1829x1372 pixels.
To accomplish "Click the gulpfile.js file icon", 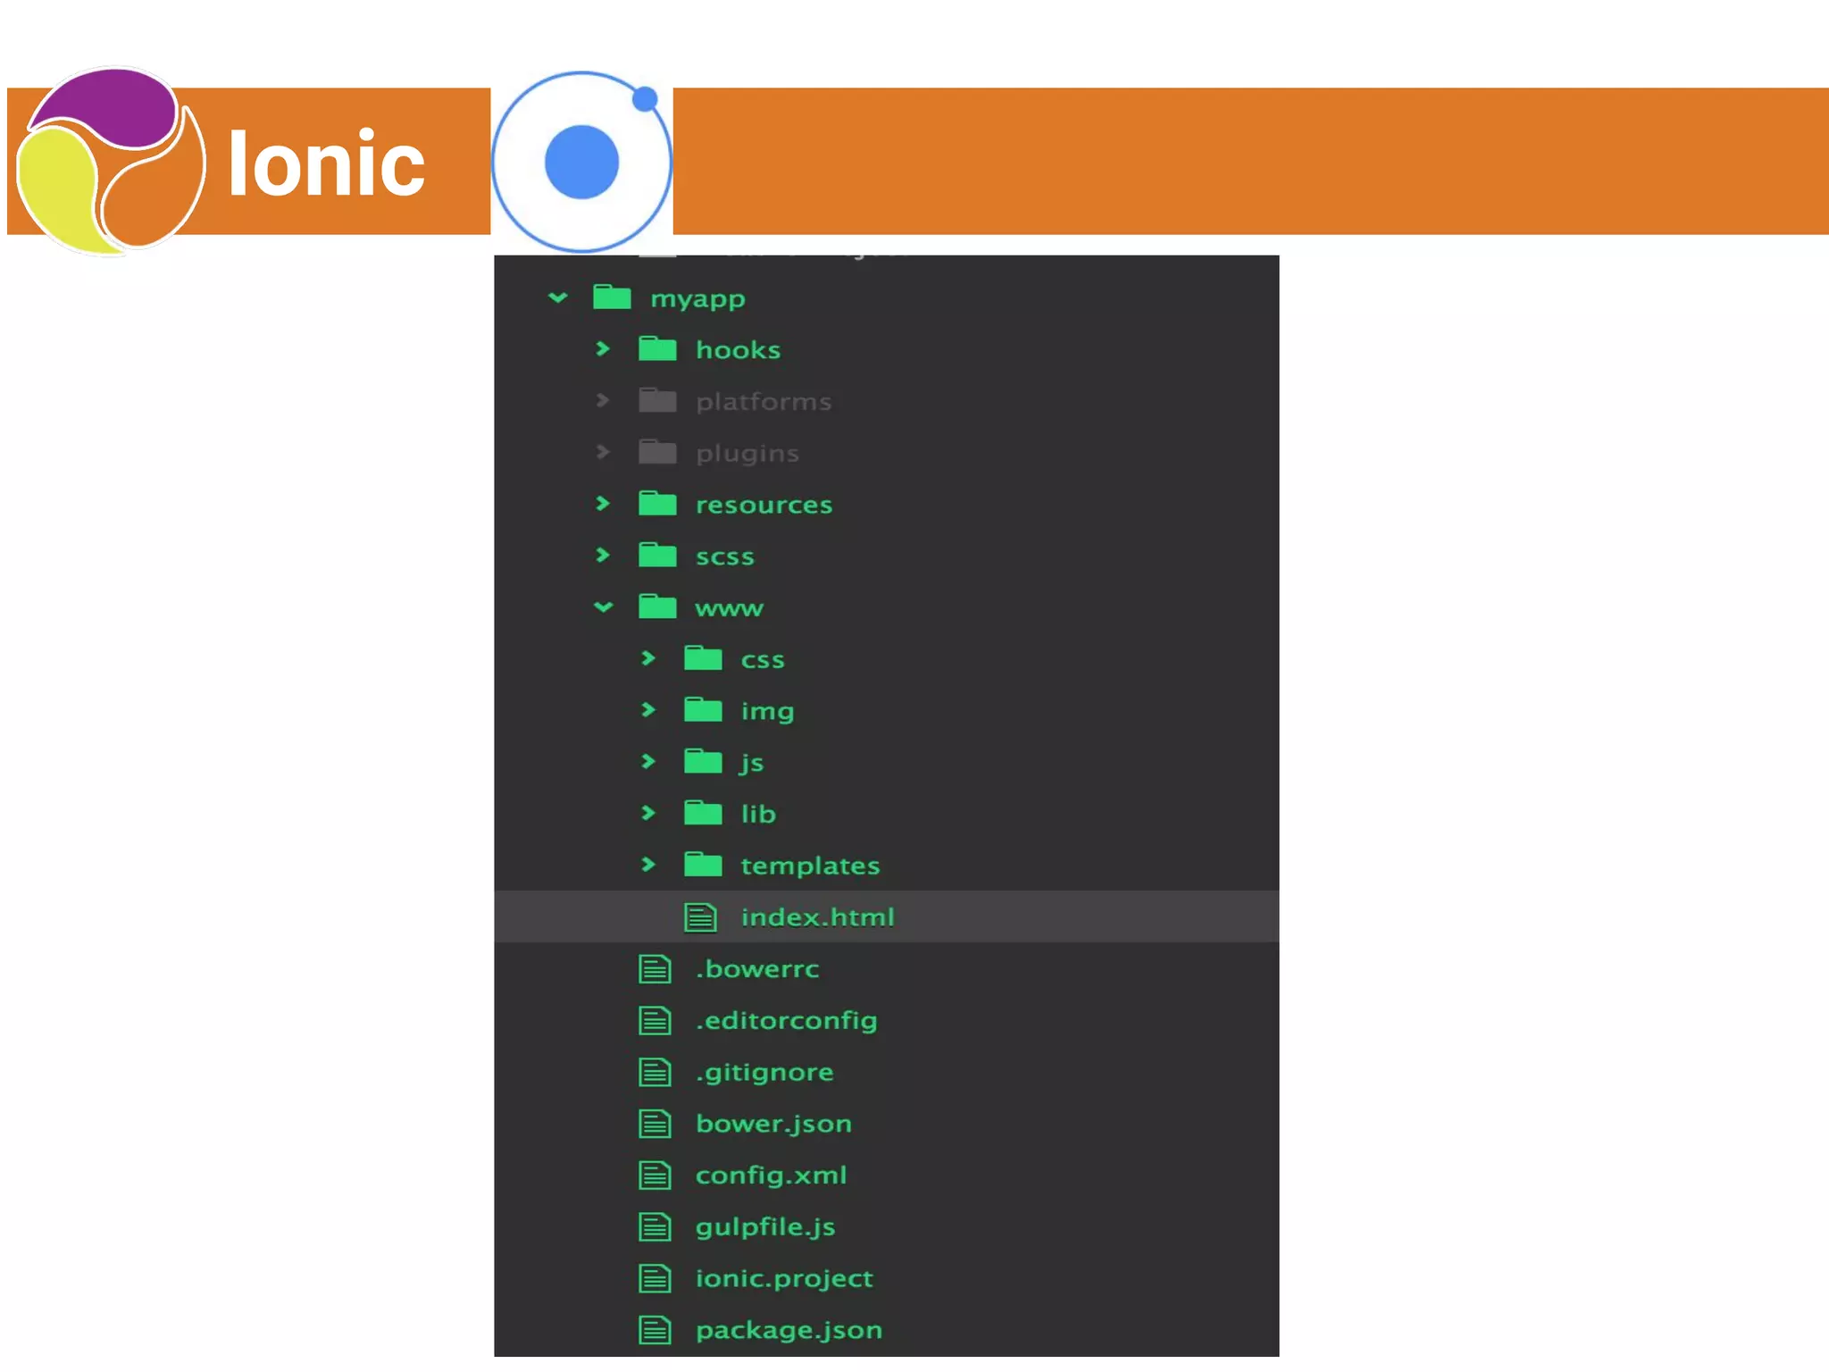I will point(656,1227).
